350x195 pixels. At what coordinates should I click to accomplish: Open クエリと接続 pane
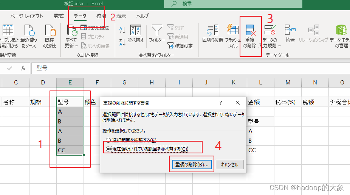tap(95, 28)
